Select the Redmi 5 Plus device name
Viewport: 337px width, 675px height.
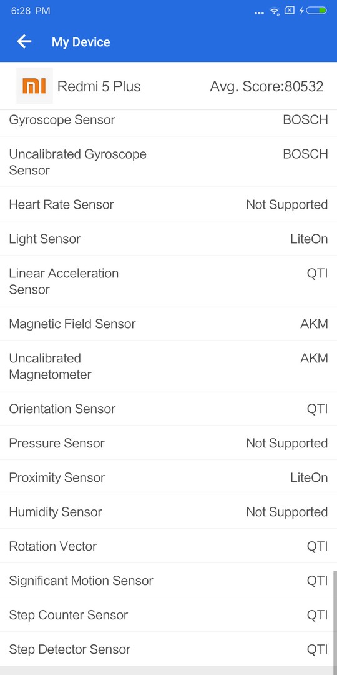(x=99, y=86)
